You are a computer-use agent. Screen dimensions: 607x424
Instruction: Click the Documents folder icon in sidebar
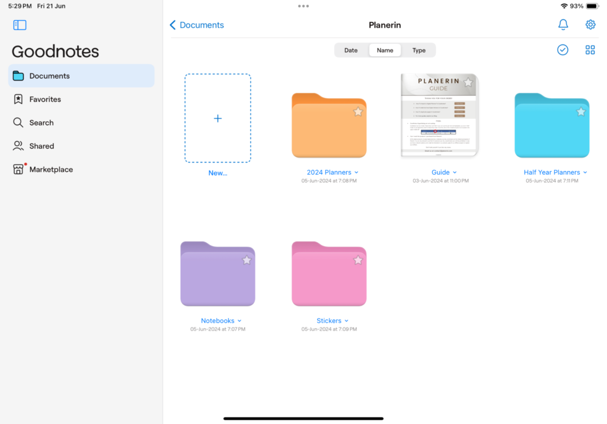(x=18, y=76)
